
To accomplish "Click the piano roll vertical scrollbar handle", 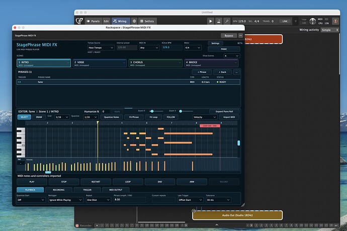I will coord(238,143).
